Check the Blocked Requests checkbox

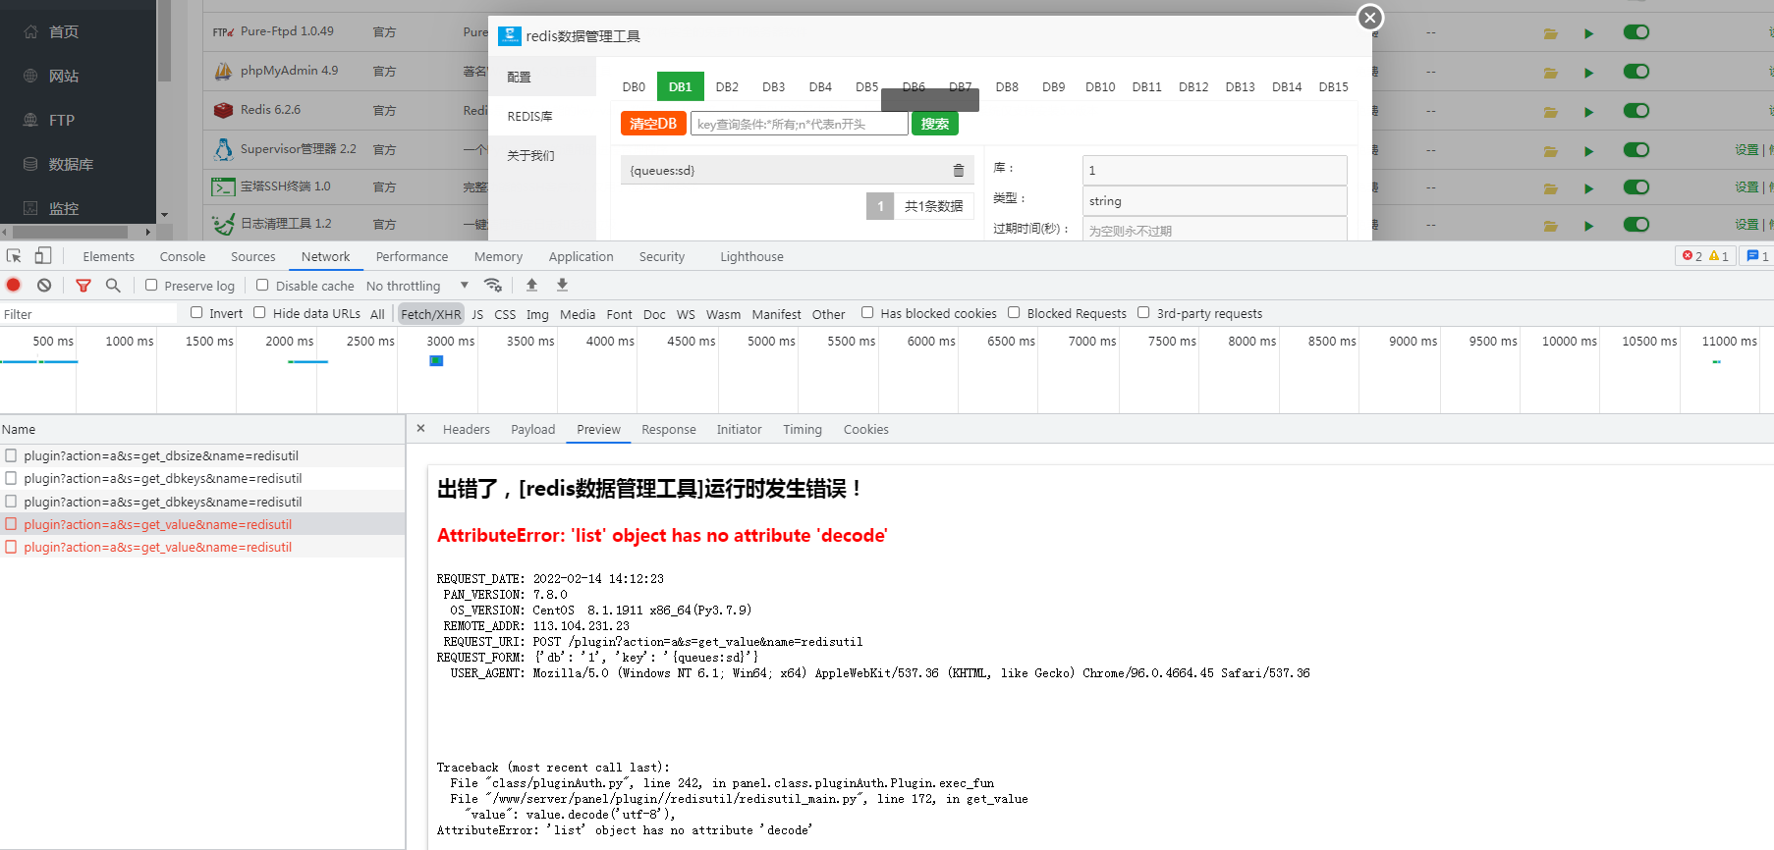click(1014, 313)
